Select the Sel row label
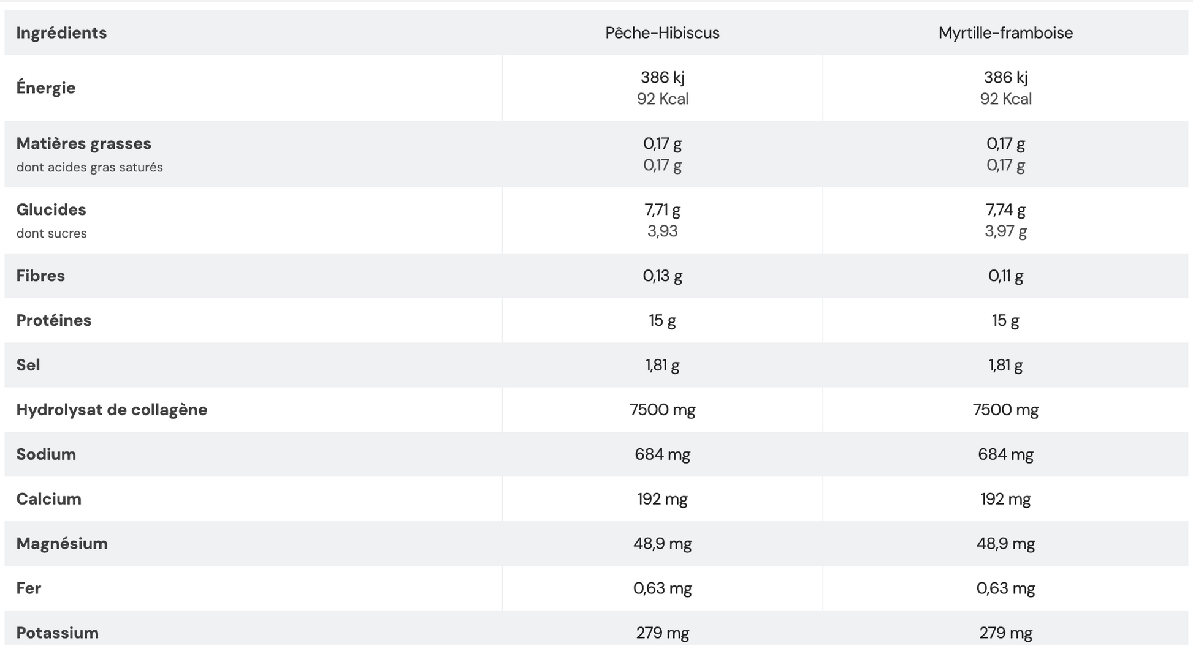 click(x=28, y=366)
